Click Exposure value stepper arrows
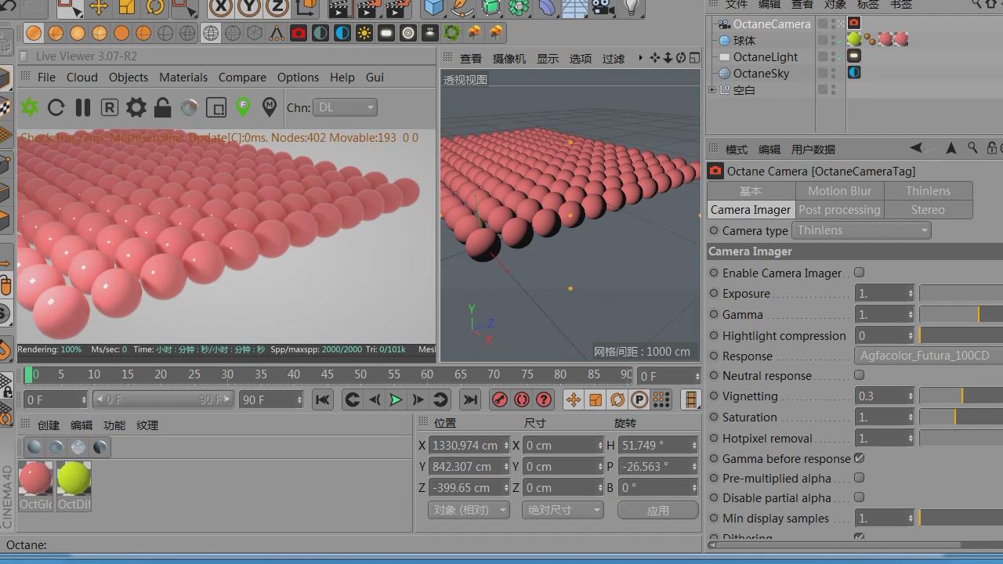This screenshot has height=564, width=1003. click(x=911, y=294)
